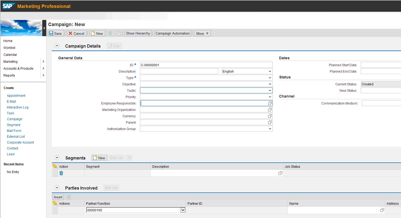Screen dimensions: 401x218
Task: Open the Priority dropdown
Action: tap(206, 97)
